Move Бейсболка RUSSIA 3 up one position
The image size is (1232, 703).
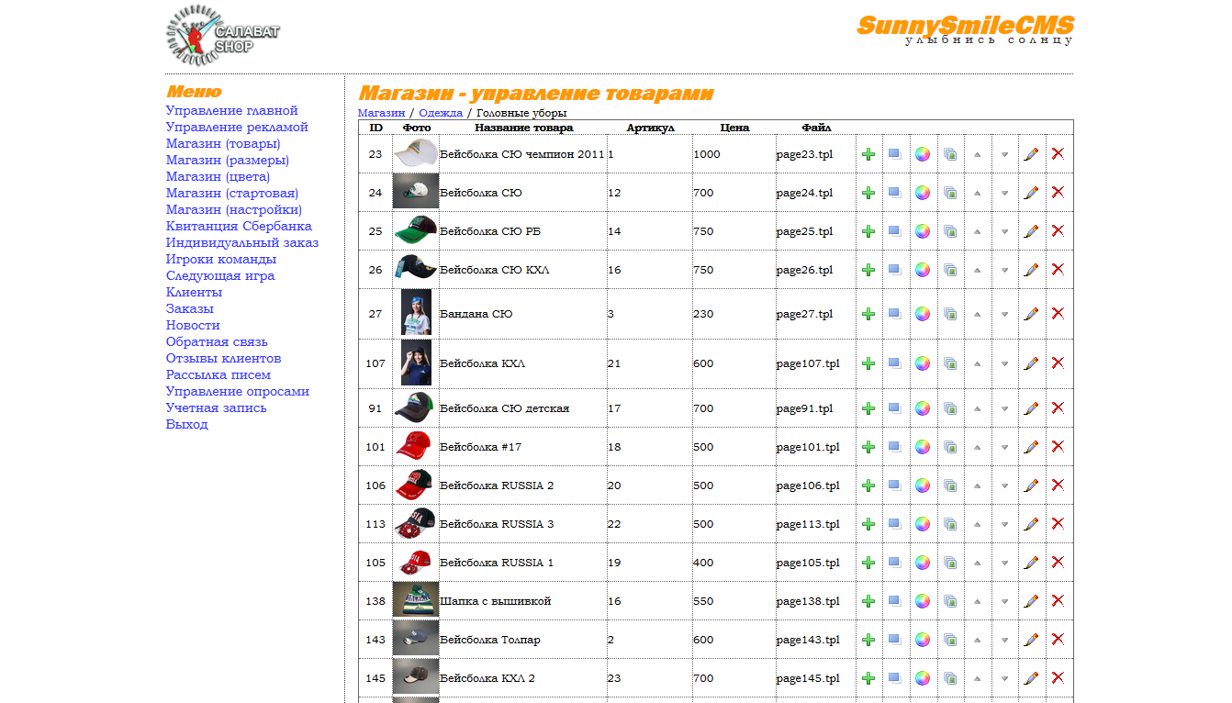pos(978,524)
